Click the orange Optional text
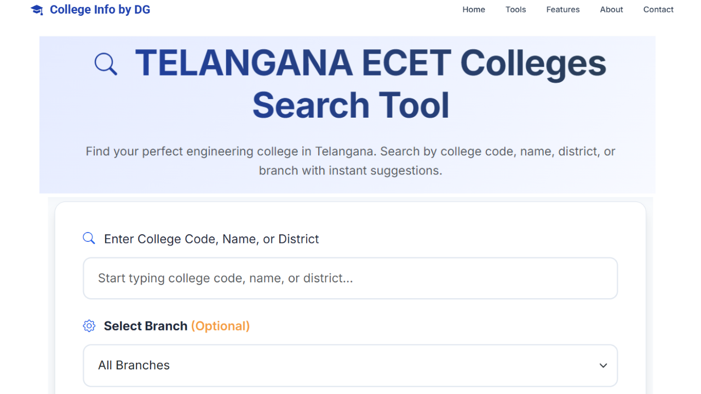The image size is (701, 394). pyautogui.click(x=220, y=326)
